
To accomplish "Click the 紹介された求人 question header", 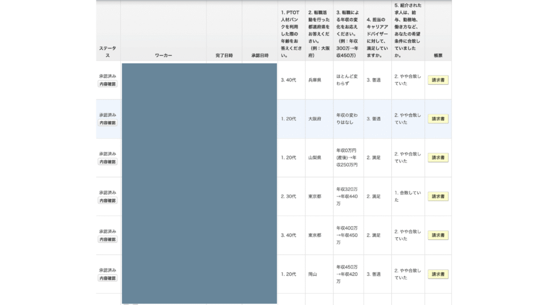I will click(408, 30).
